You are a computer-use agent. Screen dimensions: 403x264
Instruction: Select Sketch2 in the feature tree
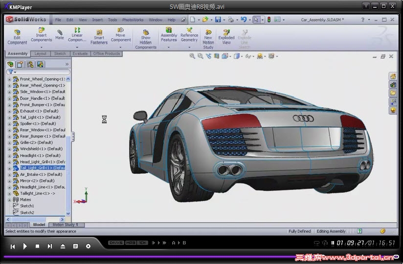tap(27, 213)
